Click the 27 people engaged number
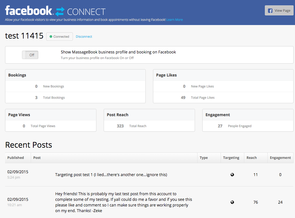This screenshot has width=295, height=218. (220, 126)
